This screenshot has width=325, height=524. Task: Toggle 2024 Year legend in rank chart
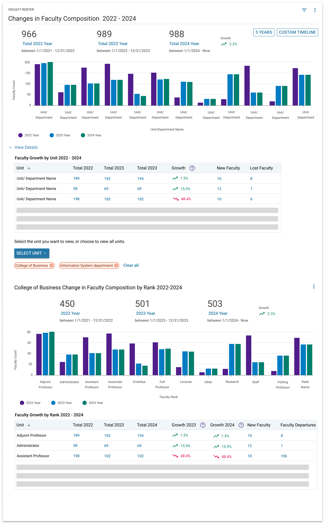93,403
